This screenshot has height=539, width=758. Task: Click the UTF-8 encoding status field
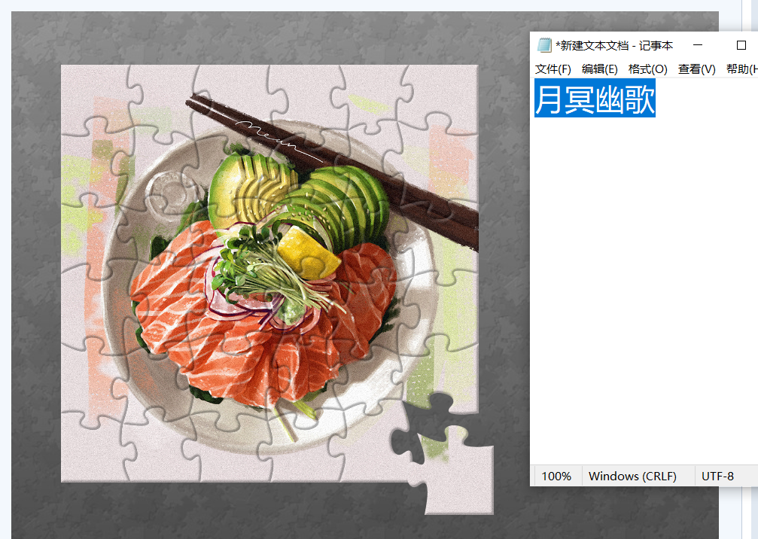(717, 477)
